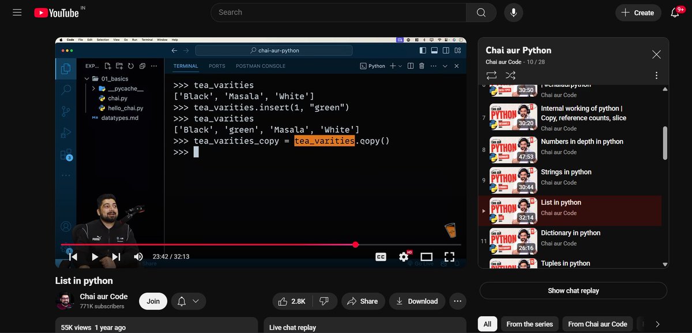Like the video with 2.8K likes
692x333 pixels.
click(x=292, y=301)
